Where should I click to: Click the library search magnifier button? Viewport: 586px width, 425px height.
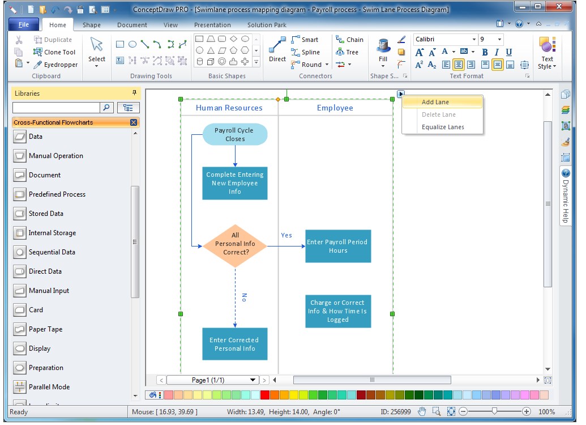pyautogui.click(x=106, y=108)
